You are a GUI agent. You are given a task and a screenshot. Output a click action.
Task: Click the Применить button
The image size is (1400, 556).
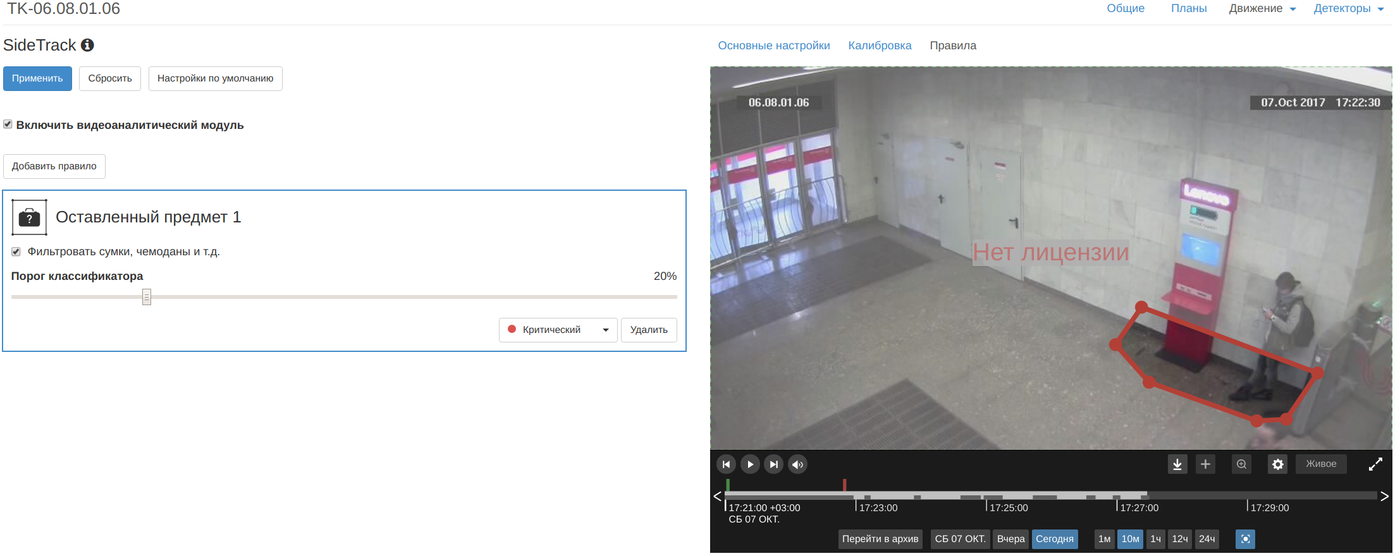tap(37, 78)
